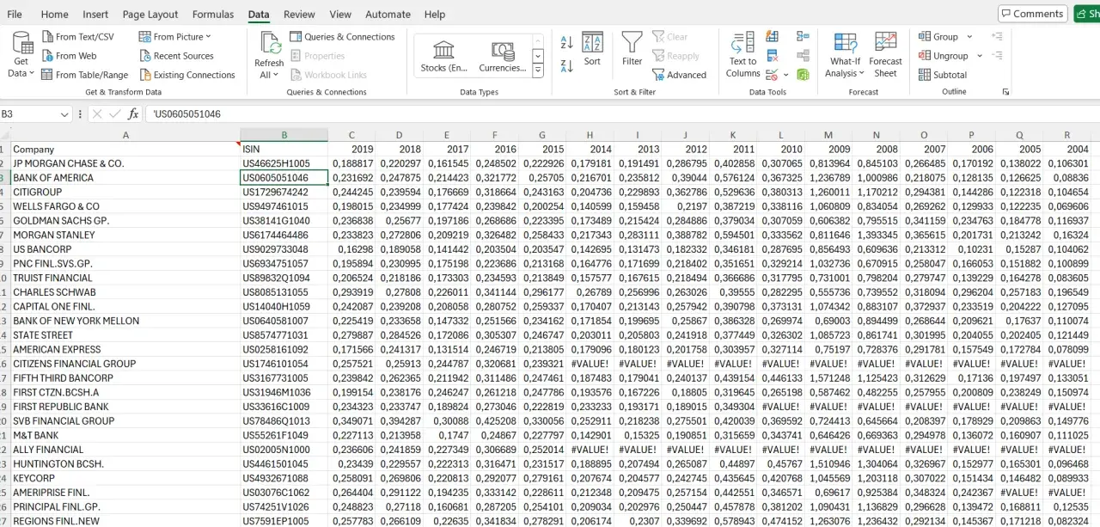Choose the Currencies data type

pyautogui.click(x=502, y=57)
